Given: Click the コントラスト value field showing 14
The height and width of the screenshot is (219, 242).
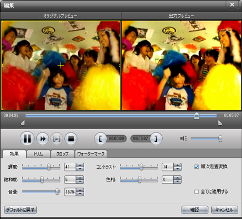Looking at the screenshot, I should pos(168,167).
